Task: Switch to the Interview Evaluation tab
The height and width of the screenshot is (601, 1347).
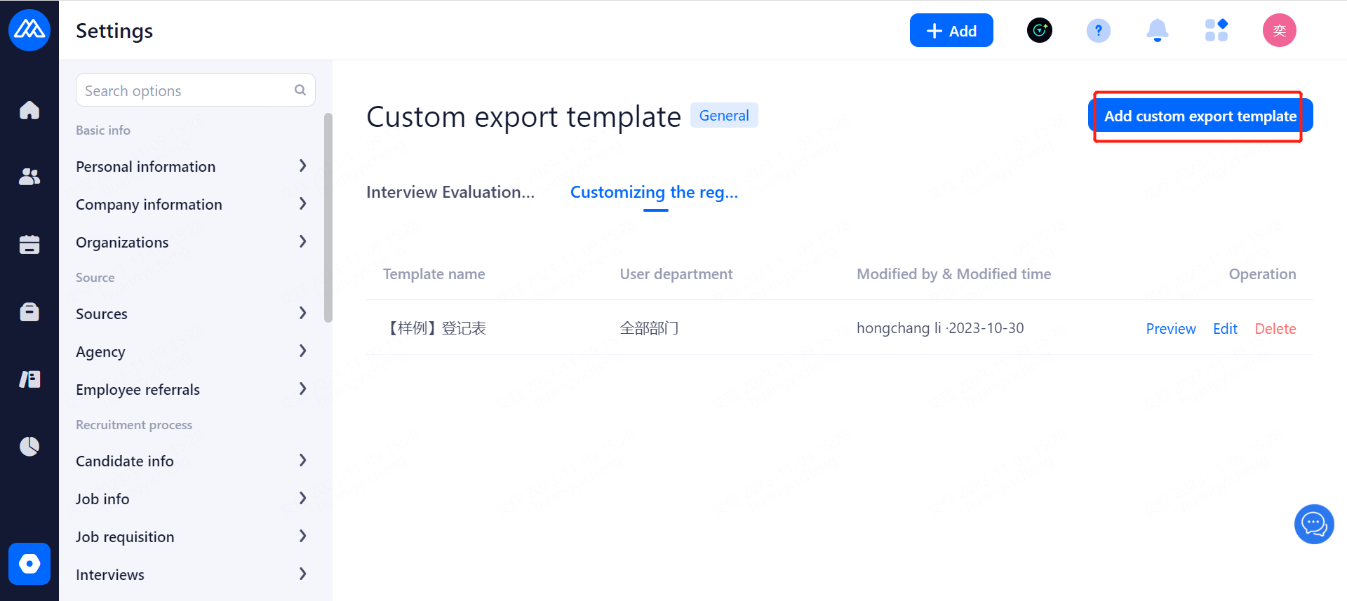Action: [450, 193]
